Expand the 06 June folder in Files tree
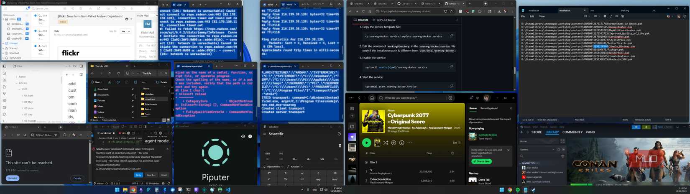Screen dimensions: 690x194 coord(22,108)
